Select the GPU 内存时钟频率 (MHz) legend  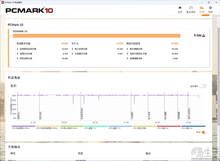point(48,128)
